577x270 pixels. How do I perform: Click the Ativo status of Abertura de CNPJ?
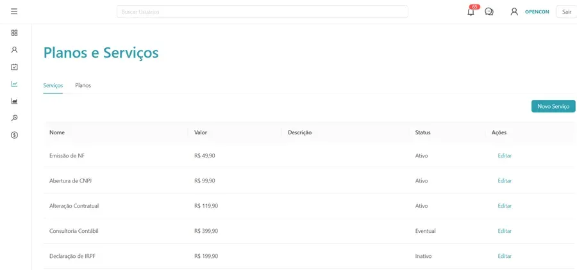point(421,180)
